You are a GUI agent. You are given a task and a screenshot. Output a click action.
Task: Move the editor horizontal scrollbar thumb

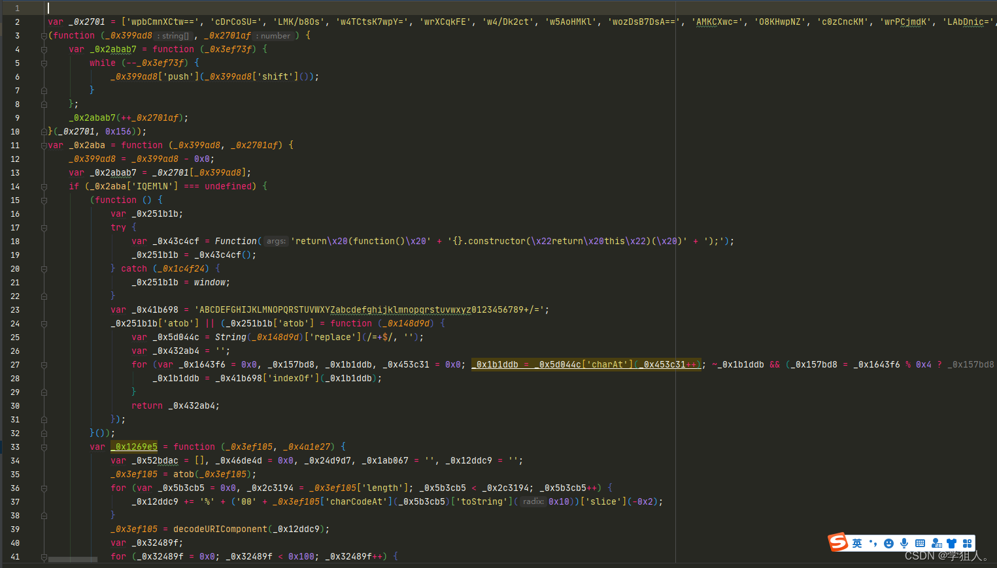[x=73, y=560]
